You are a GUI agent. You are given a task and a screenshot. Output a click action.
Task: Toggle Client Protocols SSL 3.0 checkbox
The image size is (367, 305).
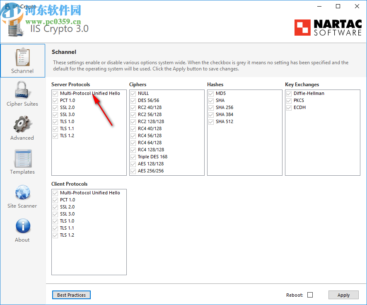(55, 214)
